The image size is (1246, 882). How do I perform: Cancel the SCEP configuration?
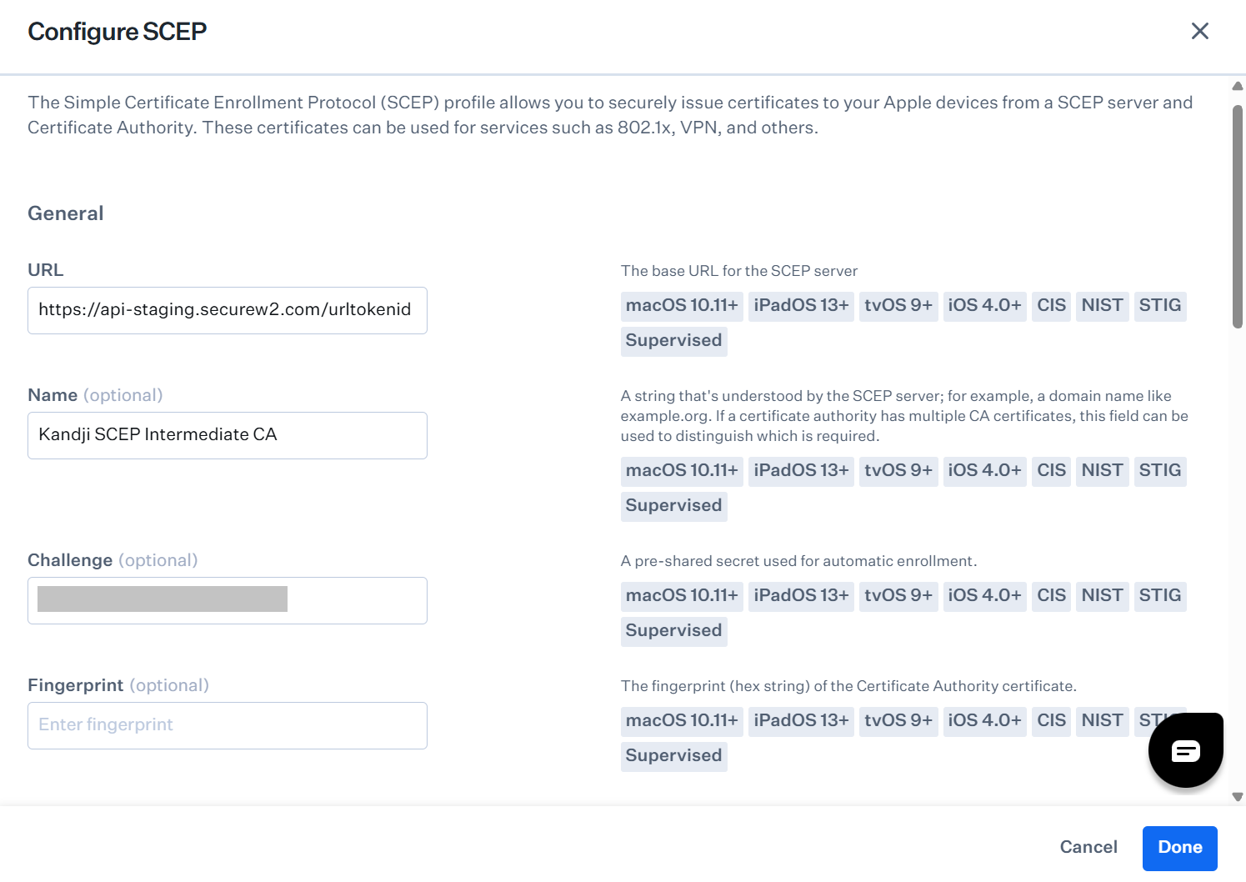[x=1088, y=847]
